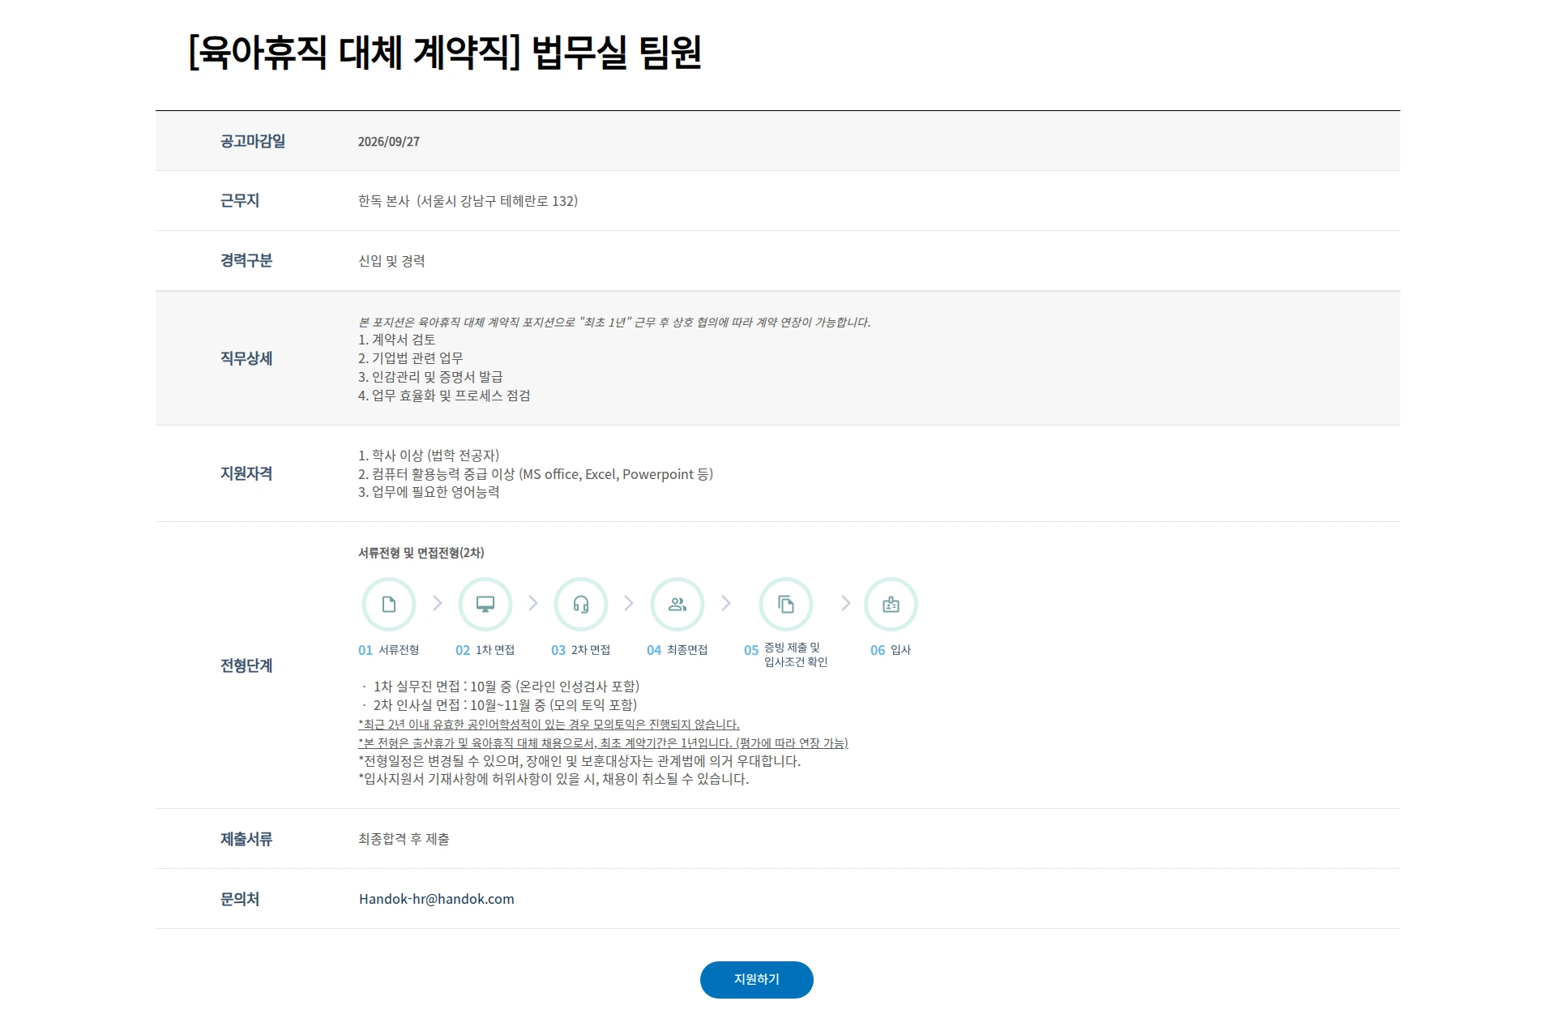Click the 지원하기 apply button
Image resolution: width=1556 pixels, height=1014 pixels.
pos(757,980)
